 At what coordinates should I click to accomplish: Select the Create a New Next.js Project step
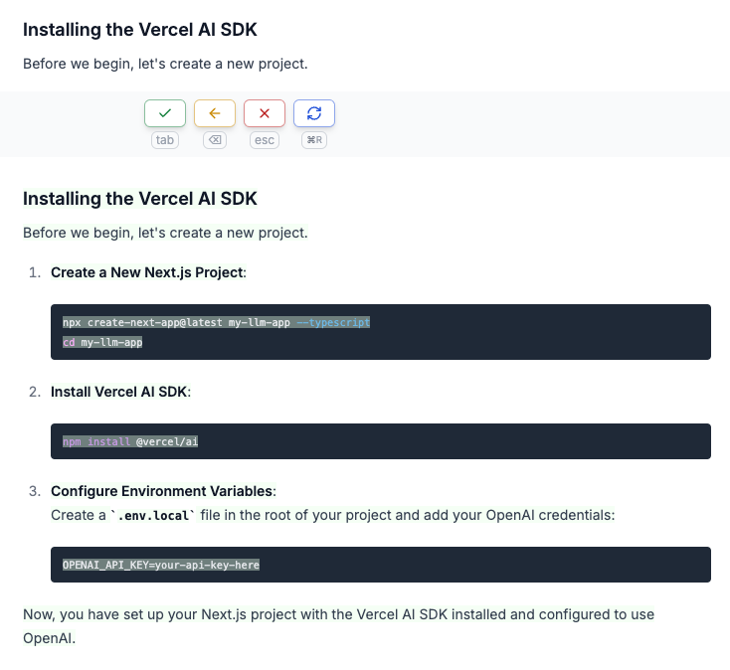click(147, 272)
